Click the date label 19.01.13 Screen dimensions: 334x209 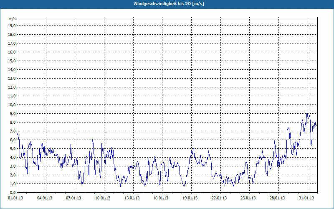[190, 198]
